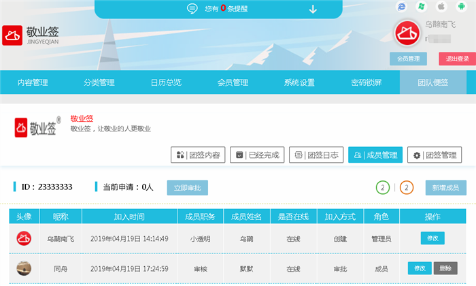Switch to the 日历总览 tab
This screenshot has height=286, width=476.
pyautogui.click(x=166, y=82)
